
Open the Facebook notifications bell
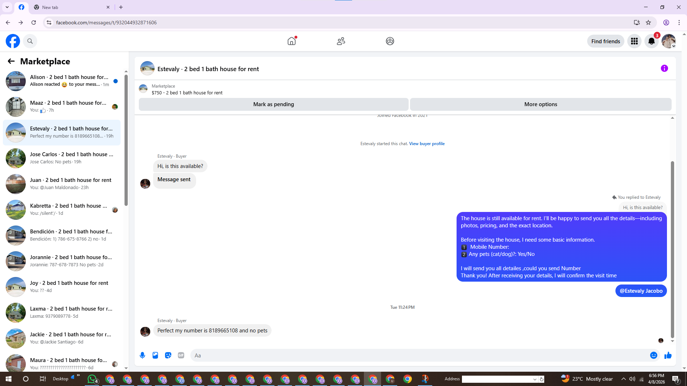652,41
